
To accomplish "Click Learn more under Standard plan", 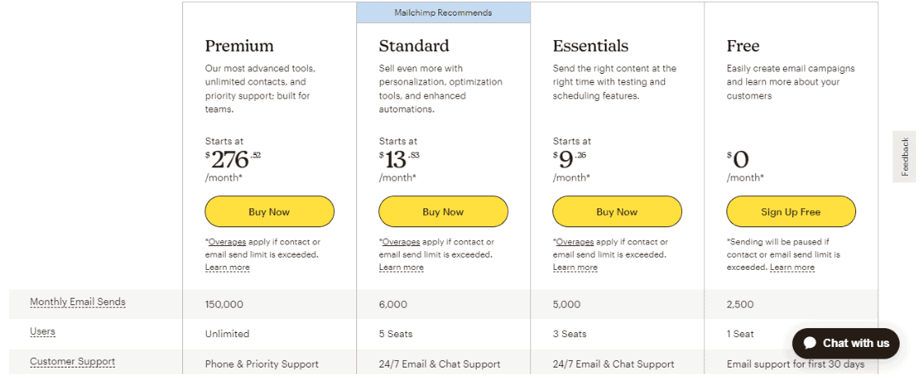I will pyautogui.click(x=401, y=267).
